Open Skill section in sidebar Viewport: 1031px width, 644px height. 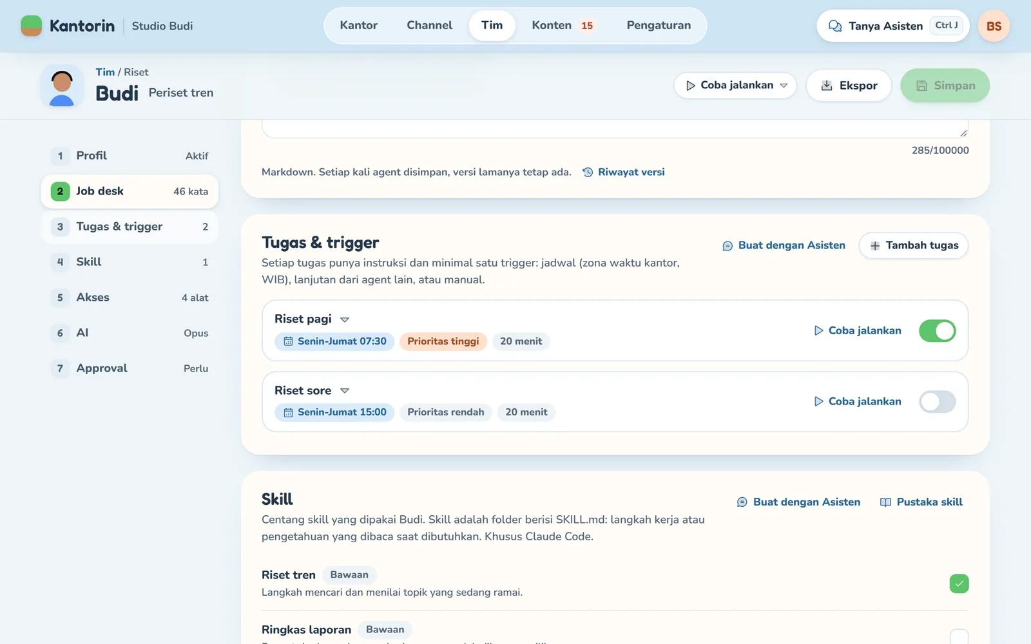pyautogui.click(x=130, y=262)
